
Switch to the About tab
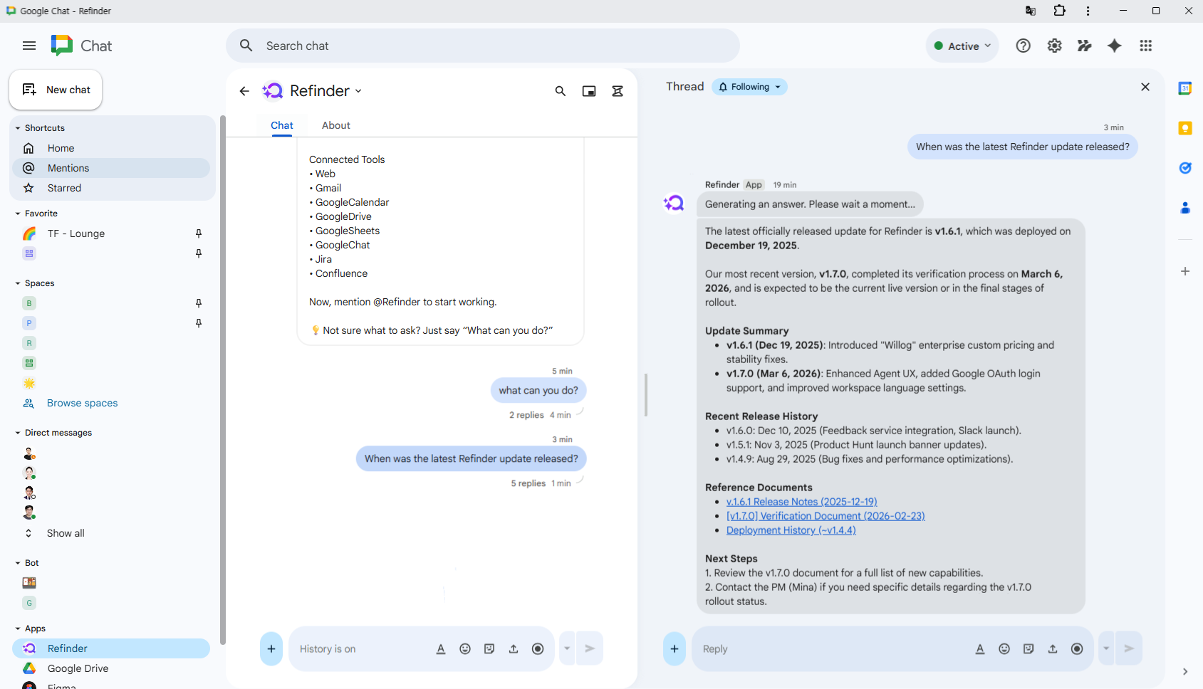(335, 125)
